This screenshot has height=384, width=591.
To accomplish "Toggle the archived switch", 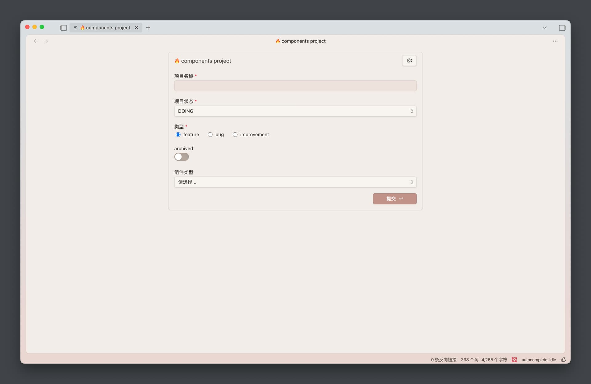I will [182, 157].
